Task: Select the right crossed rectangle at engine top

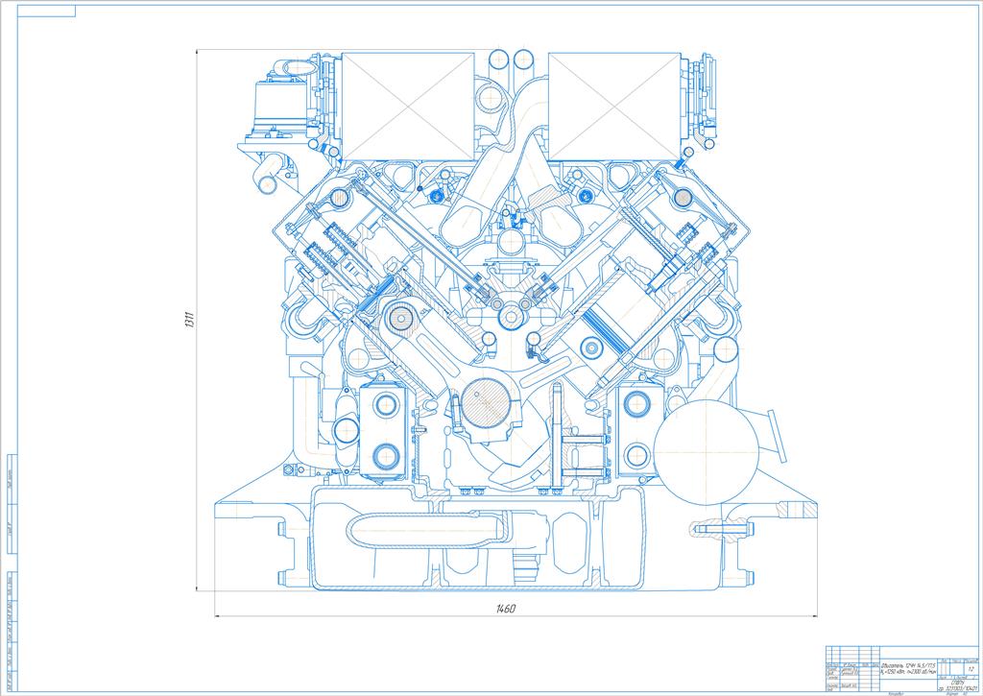Action: [x=613, y=105]
